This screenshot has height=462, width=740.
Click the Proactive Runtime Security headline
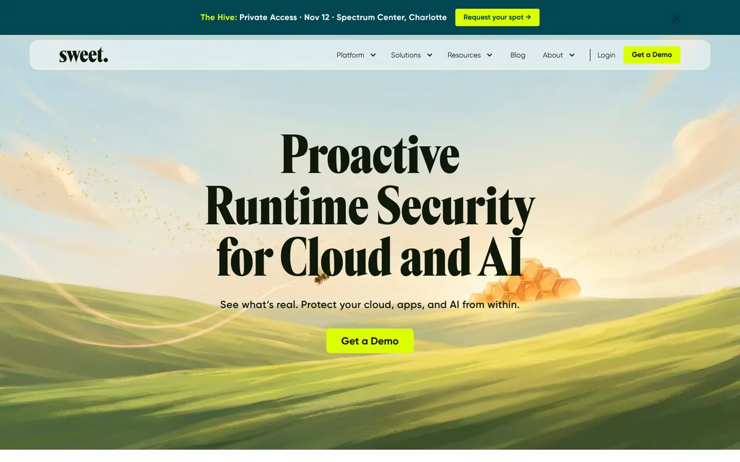[x=370, y=205]
